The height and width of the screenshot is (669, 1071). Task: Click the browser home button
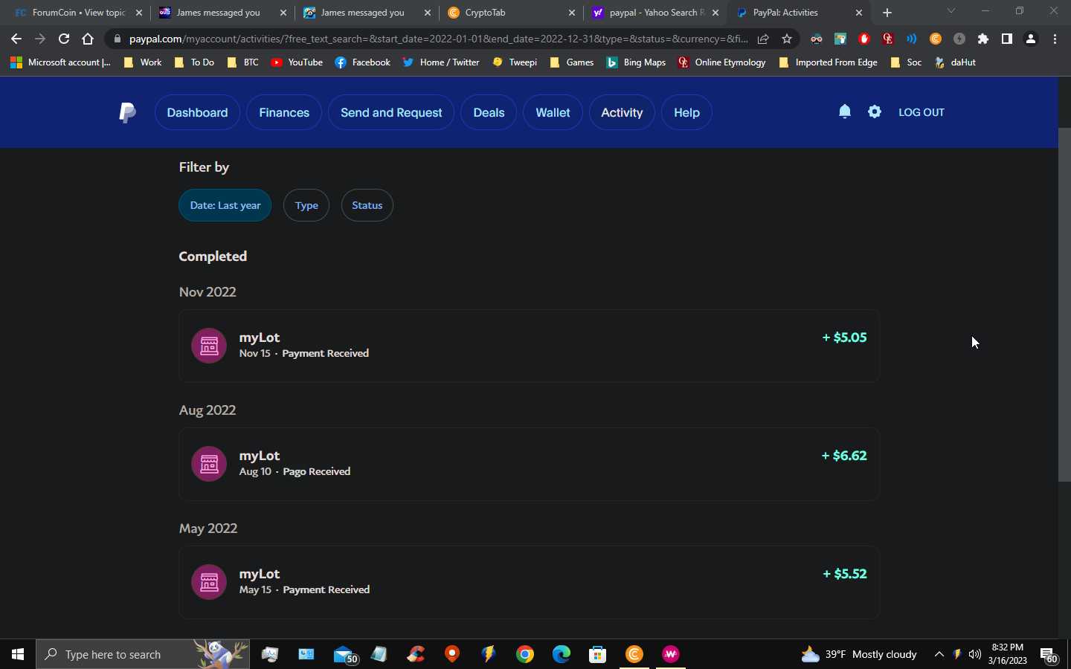(x=88, y=39)
